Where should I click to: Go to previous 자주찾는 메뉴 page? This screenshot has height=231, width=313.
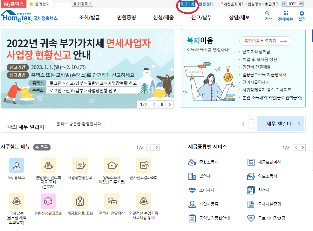point(150,147)
